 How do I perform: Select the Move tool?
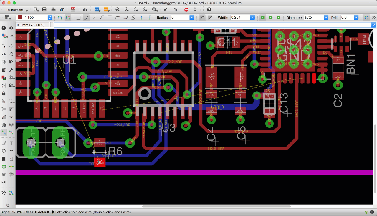[11, 46]
